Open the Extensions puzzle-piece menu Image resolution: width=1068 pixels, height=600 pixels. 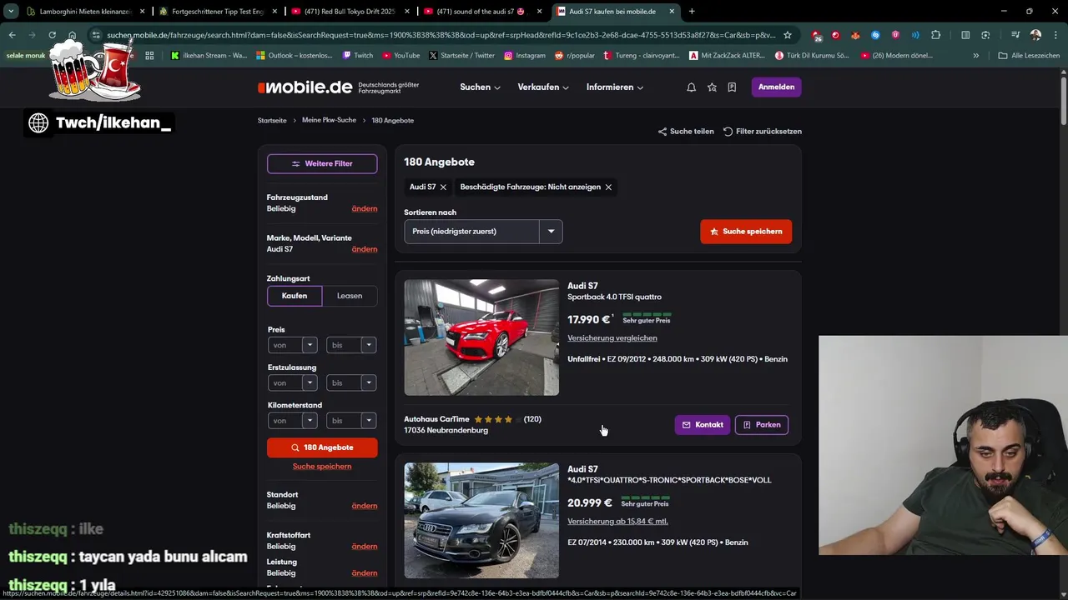(935, 35)
